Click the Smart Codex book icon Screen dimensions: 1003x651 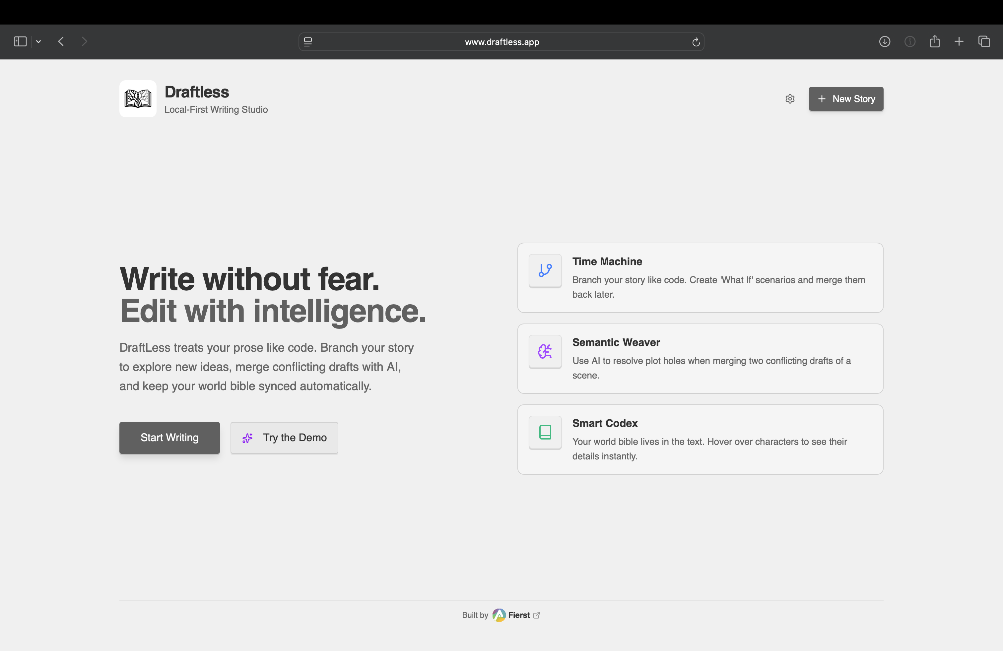545,432
